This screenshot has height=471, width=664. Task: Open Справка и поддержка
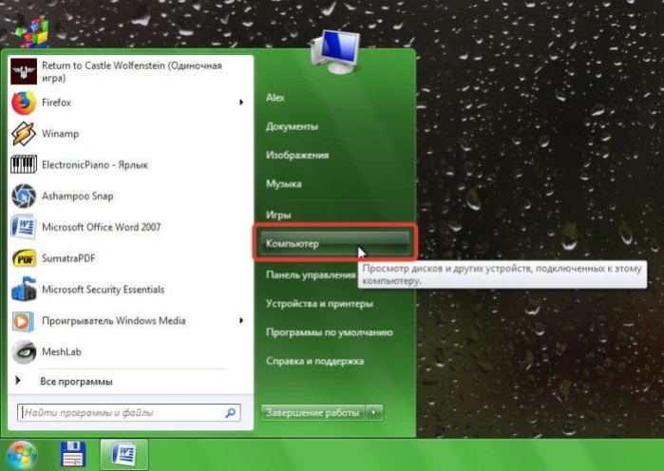point(315,362)
